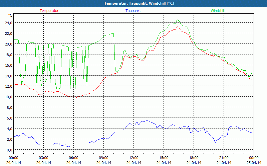Click the °C unit label on the axis

10,15
